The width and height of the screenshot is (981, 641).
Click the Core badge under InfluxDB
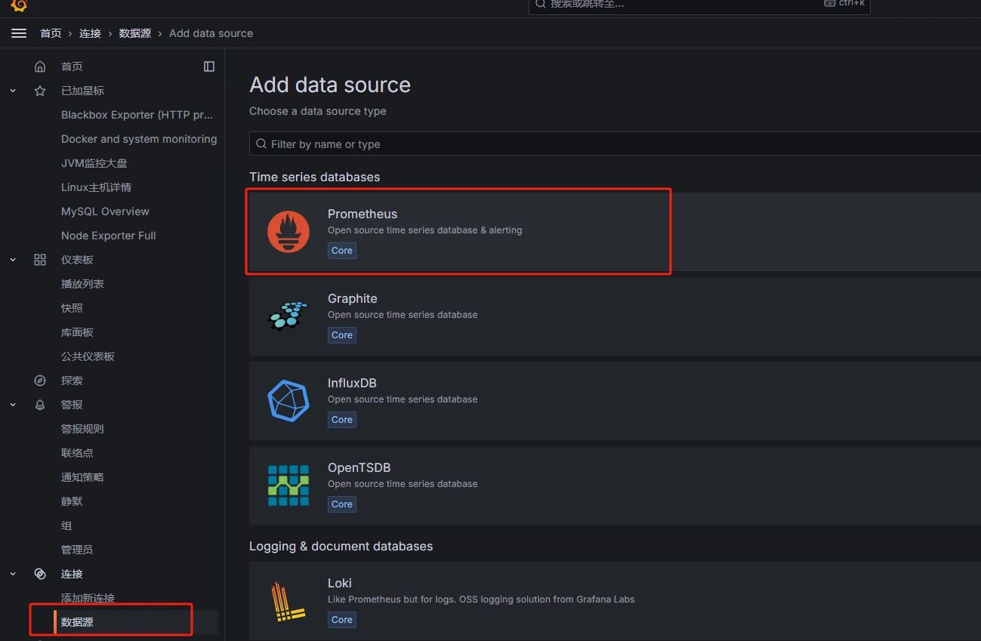342,420
